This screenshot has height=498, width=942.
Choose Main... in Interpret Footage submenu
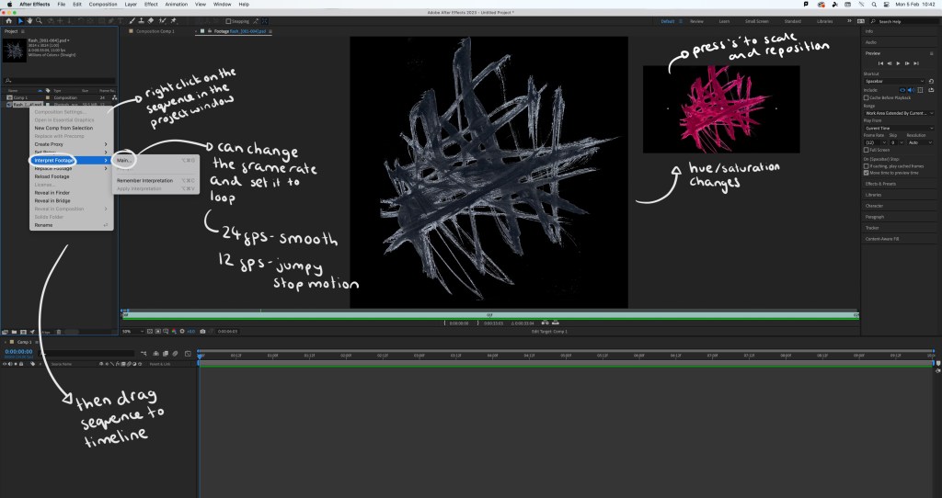(x=124, y=160)
